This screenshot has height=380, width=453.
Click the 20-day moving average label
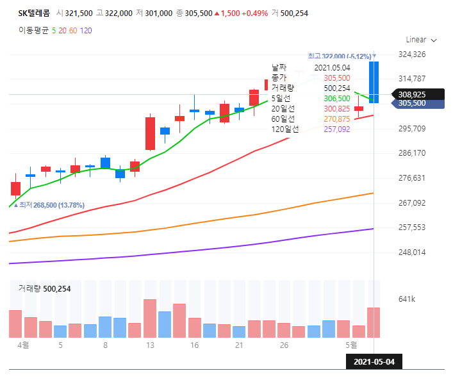62,31
